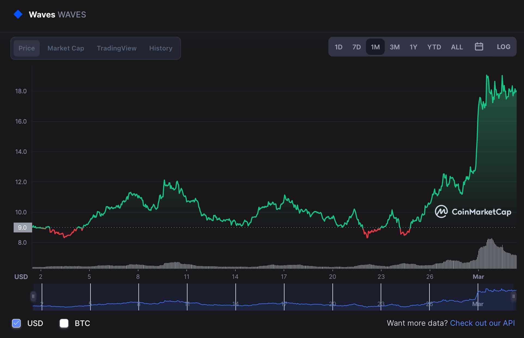Click the blue Waves diamond logo
Screen dimensions: 524x338
click(x=18, y=14)
